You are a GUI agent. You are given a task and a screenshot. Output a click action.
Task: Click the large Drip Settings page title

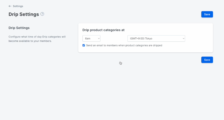(24, 14)
